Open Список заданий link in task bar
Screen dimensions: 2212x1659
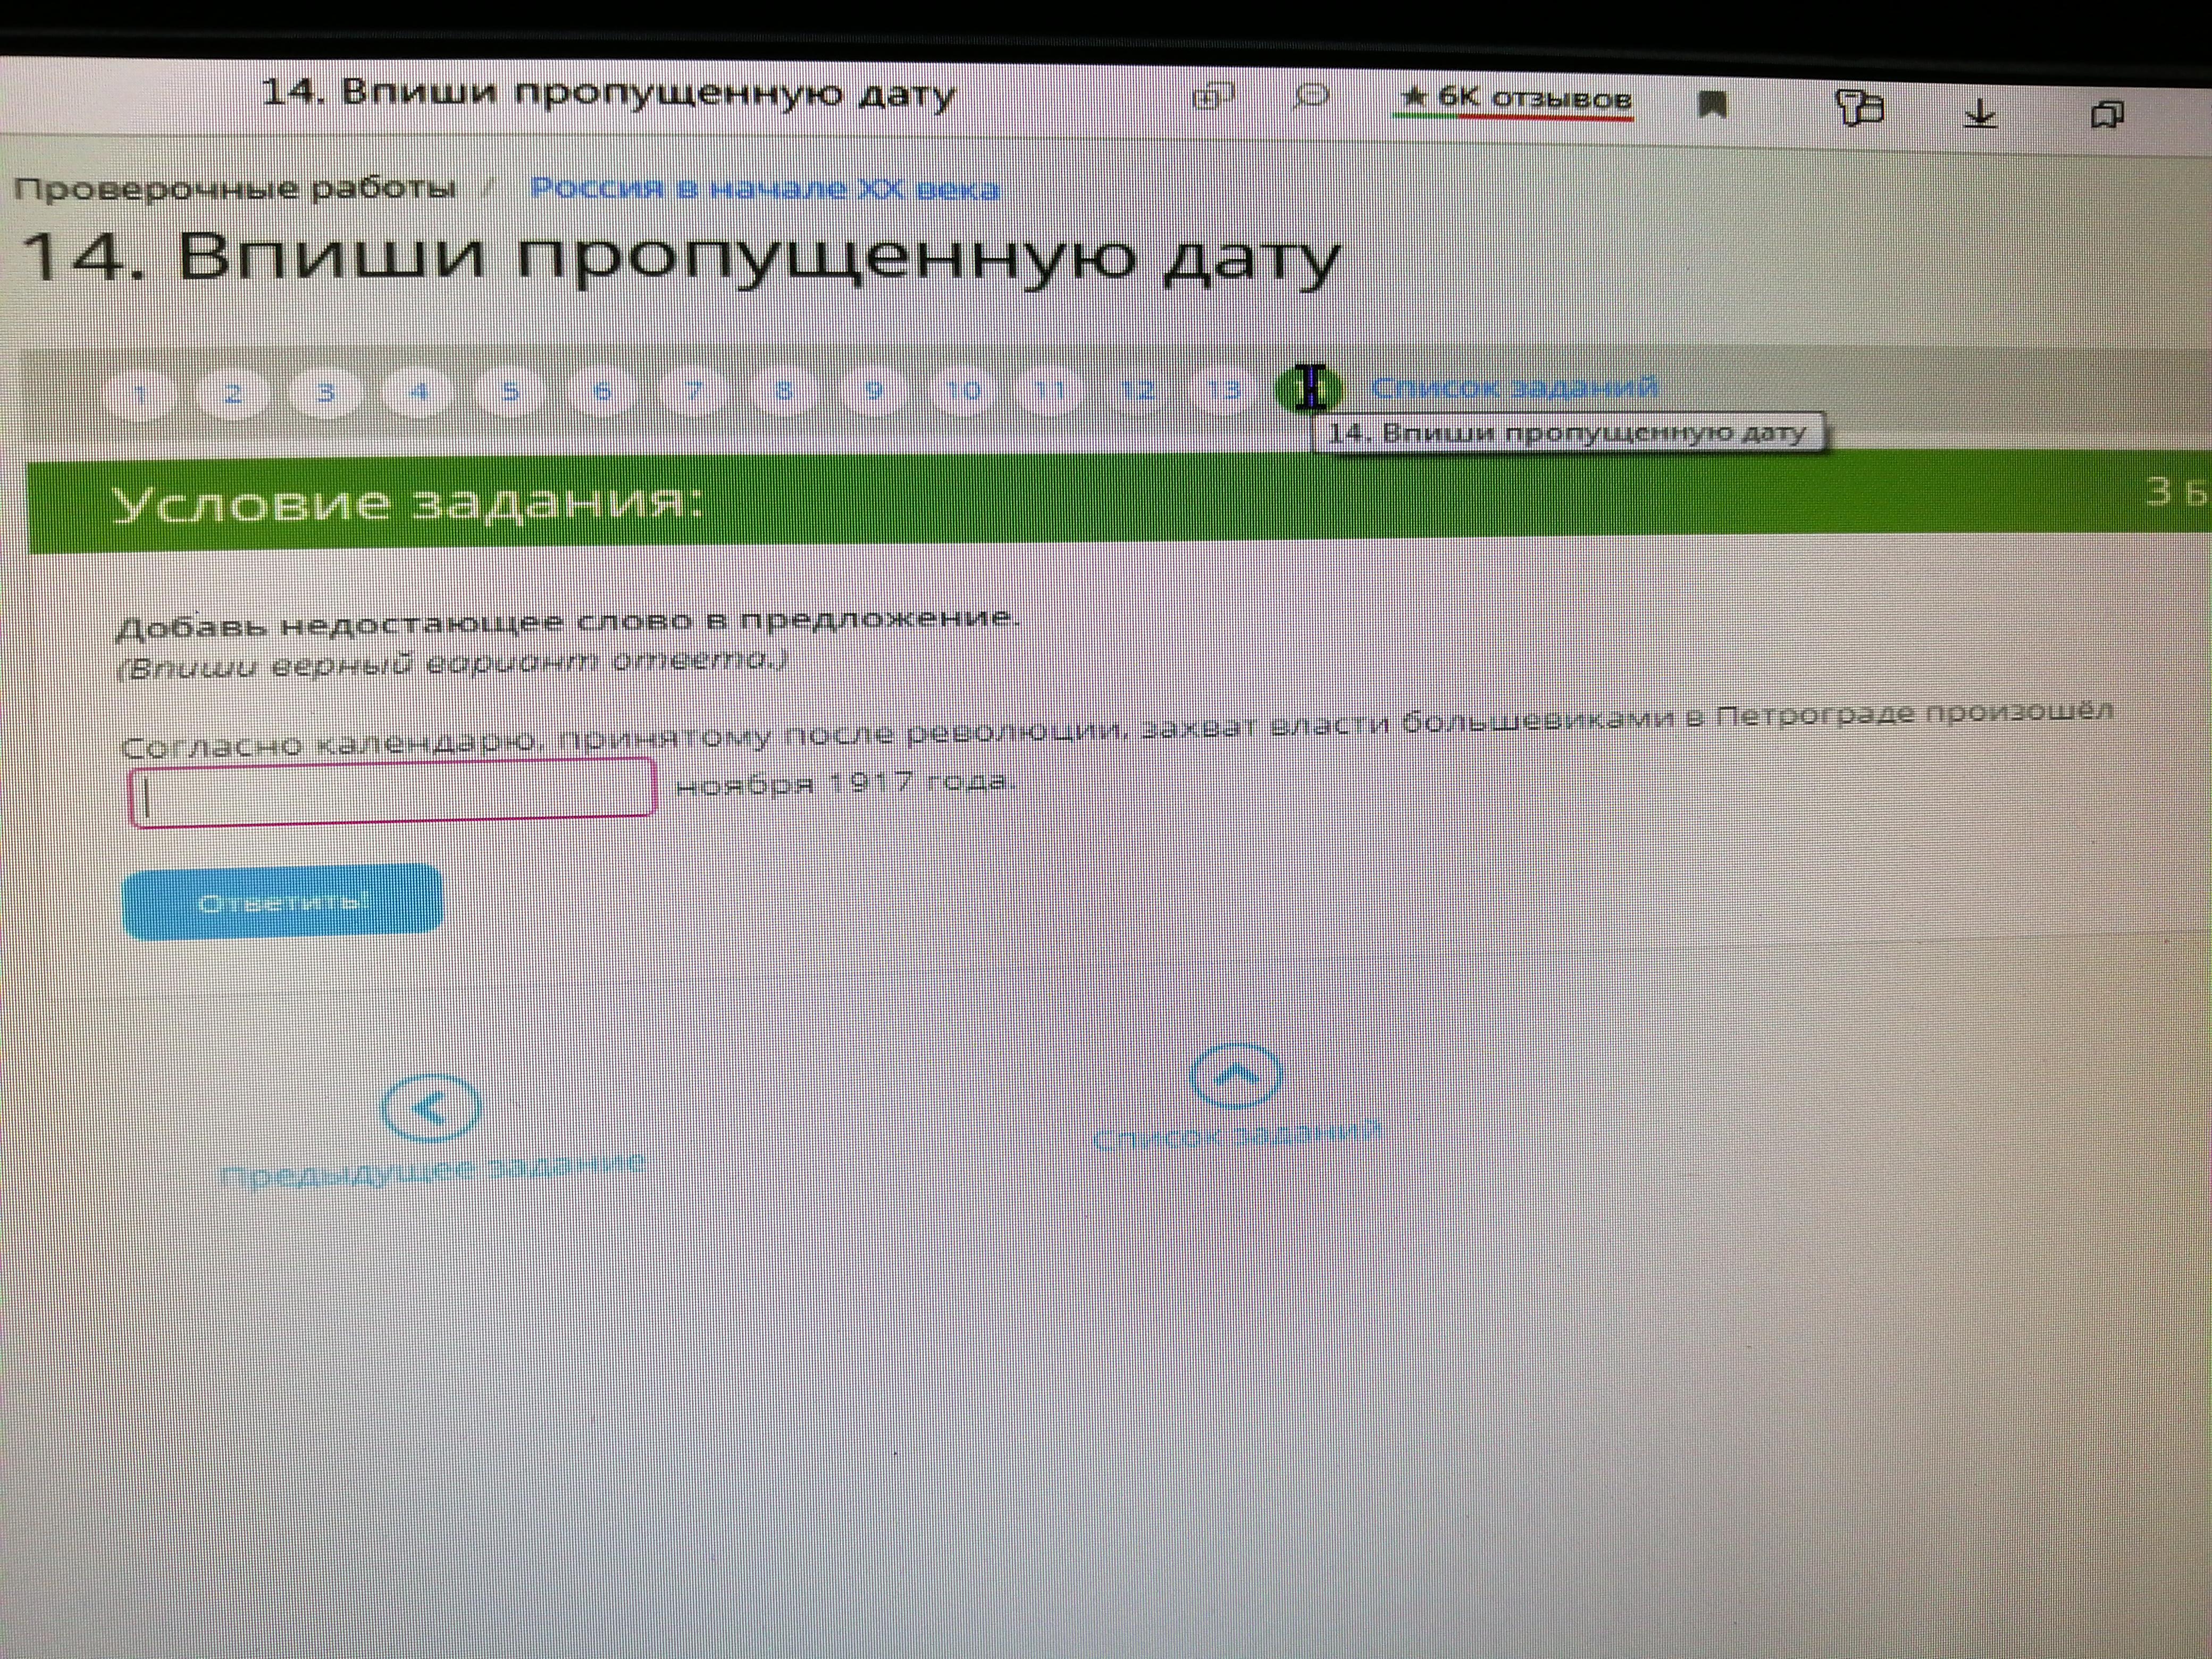[x=1514, y=388]
